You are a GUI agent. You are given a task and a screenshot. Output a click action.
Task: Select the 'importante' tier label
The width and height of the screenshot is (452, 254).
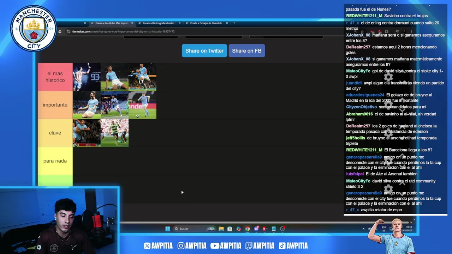[55, 105]
